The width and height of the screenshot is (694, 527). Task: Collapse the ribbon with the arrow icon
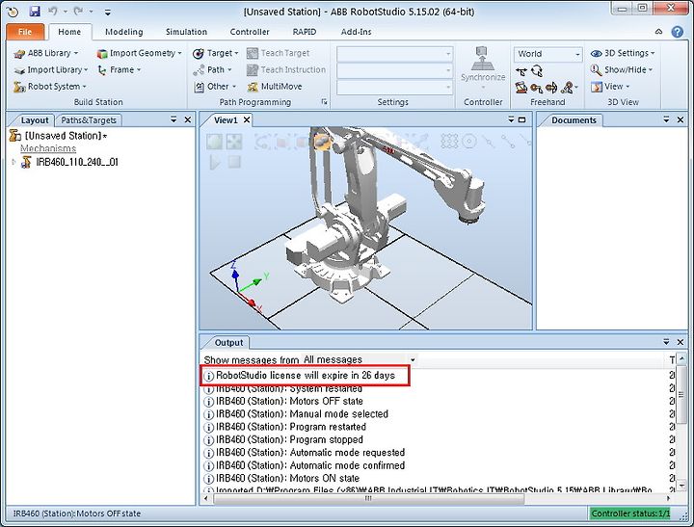click(x=658, y=32)
